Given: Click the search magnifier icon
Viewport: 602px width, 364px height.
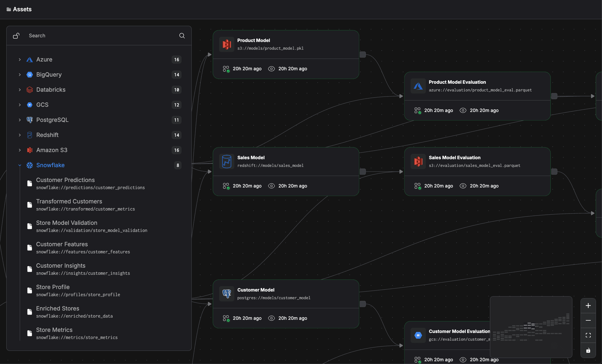Looking at the screenshot, I should 182,36.
